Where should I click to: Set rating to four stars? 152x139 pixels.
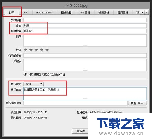42,50
